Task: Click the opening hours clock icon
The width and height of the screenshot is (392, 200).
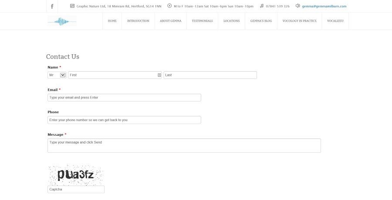Action: (169, 6)
